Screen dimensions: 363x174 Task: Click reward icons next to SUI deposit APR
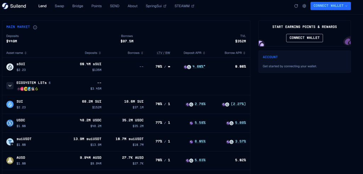point(189,104)
